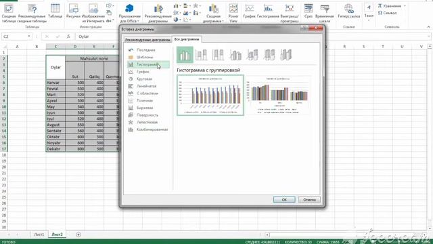Click the Select All corner button
The height and width of the screenshot is (244, 433).
point(4,47)
